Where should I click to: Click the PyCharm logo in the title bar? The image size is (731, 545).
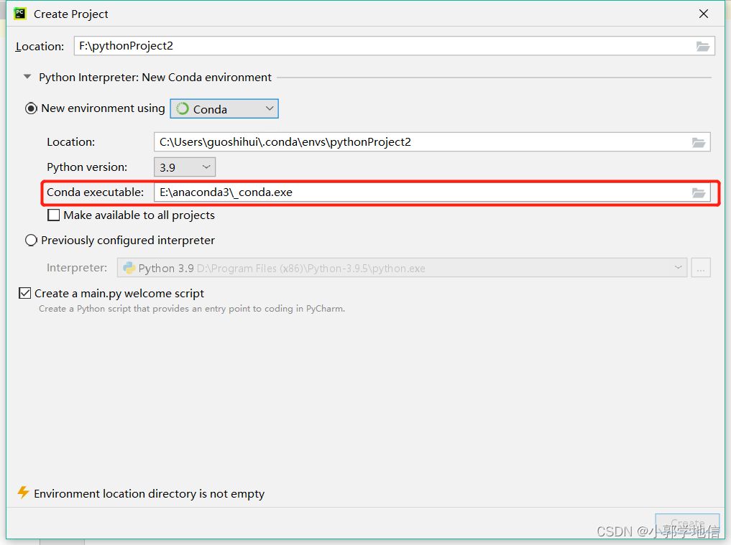pyautogui.click(x=20, y=14)
